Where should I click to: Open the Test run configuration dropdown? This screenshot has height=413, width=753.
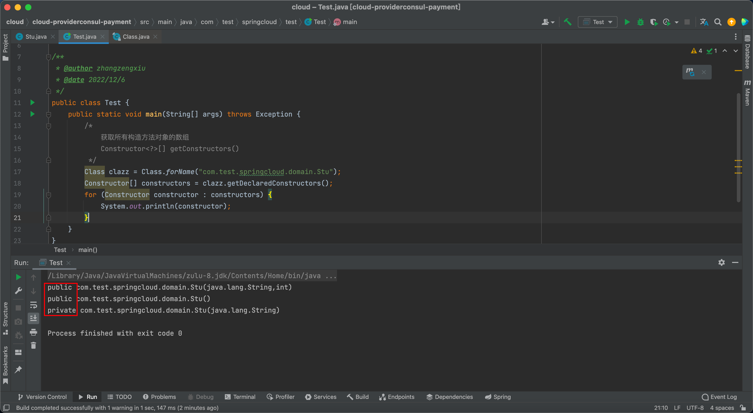(597, 22)
